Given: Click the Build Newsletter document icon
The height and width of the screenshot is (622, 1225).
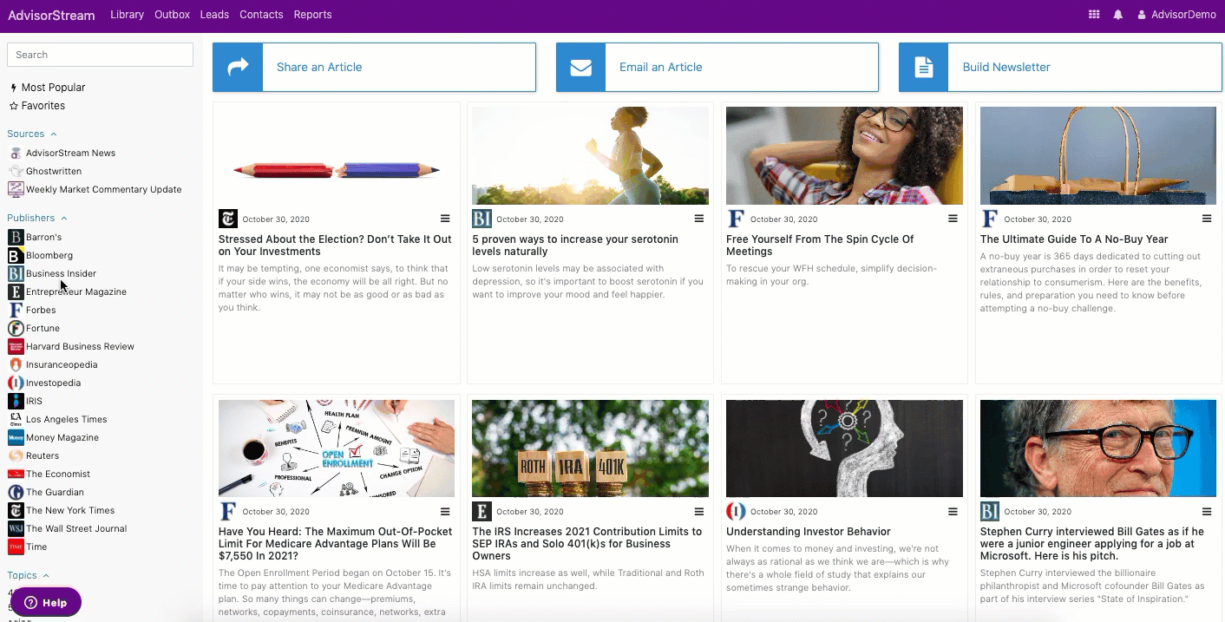Looking at the screenshot, I should [924, 68].
